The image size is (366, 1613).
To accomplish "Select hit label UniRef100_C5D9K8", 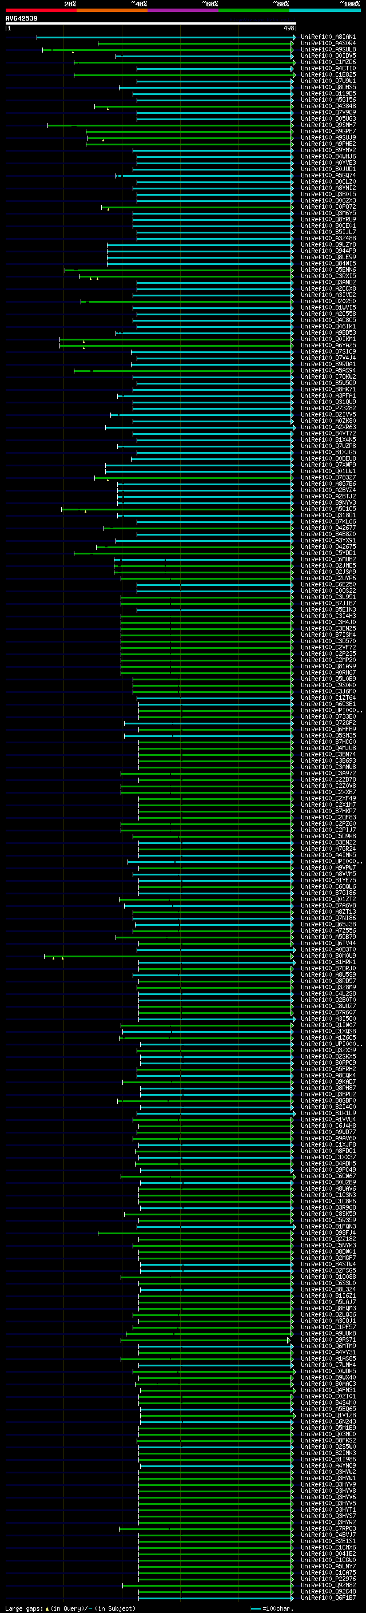I will [x=328, y=836].
